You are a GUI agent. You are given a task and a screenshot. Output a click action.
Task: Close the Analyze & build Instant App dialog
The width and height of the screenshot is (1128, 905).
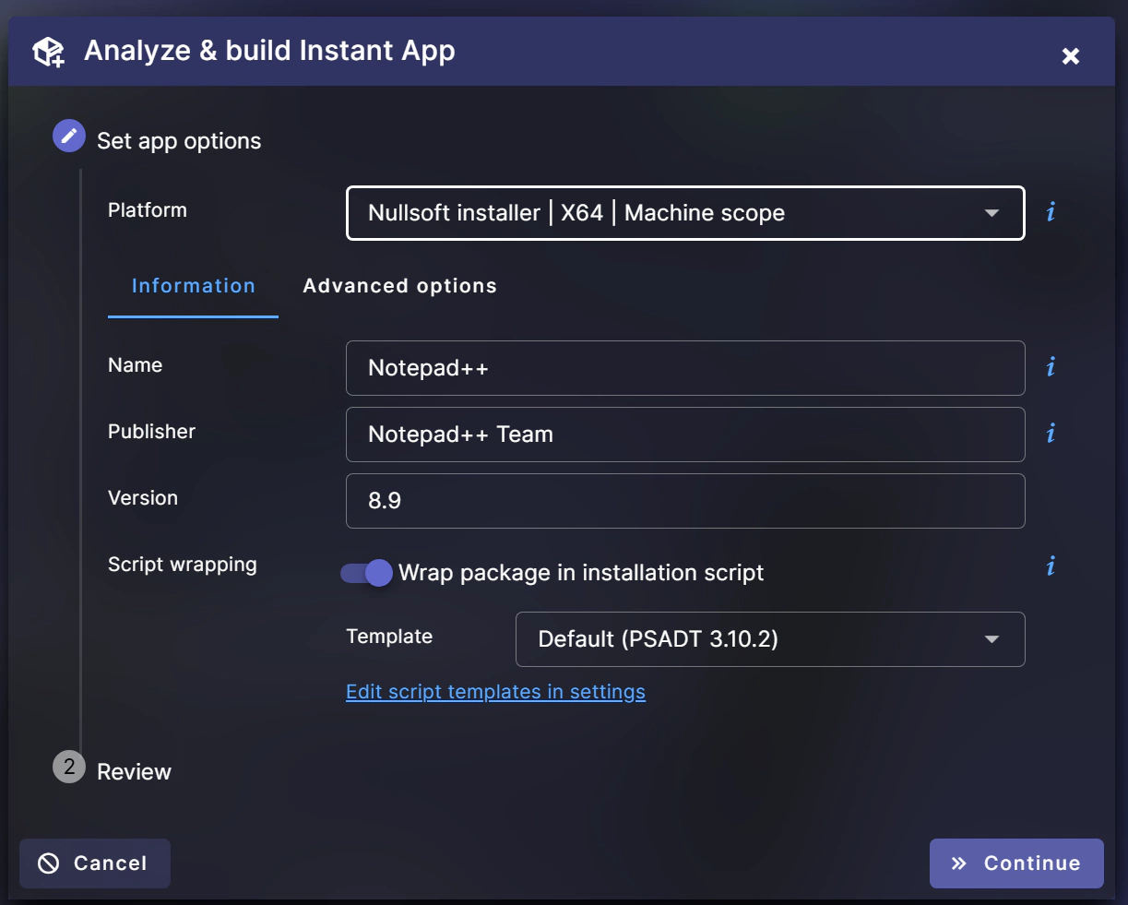pos(1071,56)
